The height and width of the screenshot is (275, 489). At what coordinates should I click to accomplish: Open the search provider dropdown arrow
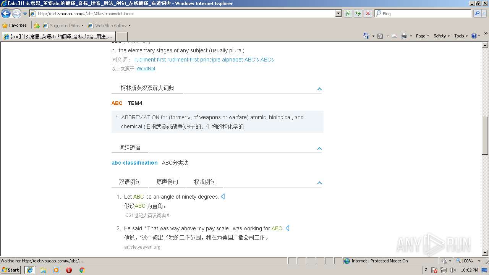pos(484,13)
